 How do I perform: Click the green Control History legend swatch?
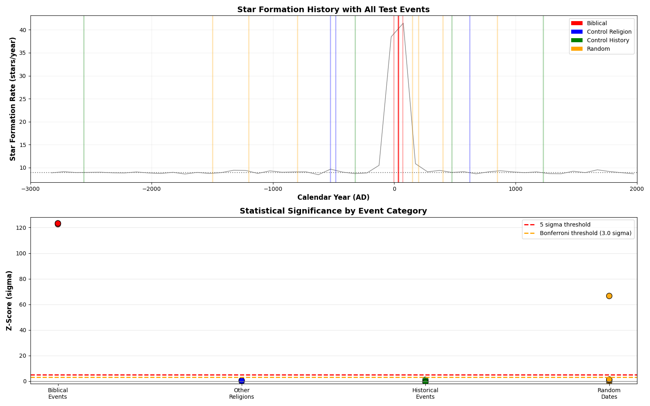(x=576, y=41)
